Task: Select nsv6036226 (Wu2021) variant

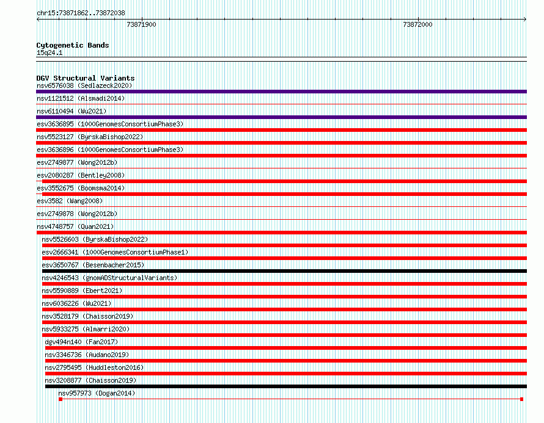Action: coord(76,303)
